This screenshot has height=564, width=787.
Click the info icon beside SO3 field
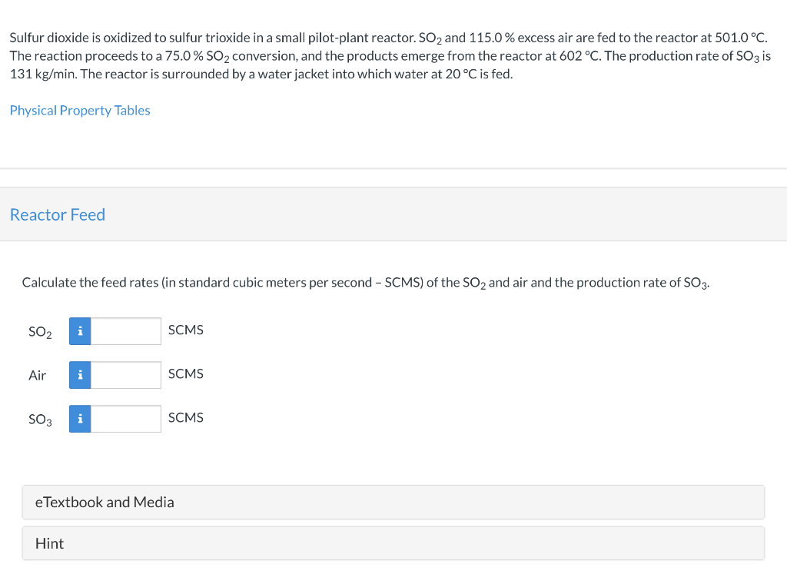80,419
